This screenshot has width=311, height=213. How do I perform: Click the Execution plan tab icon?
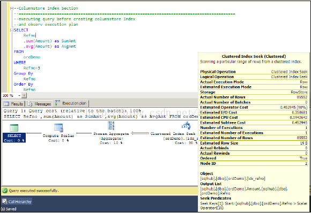(x=57, y=103)
